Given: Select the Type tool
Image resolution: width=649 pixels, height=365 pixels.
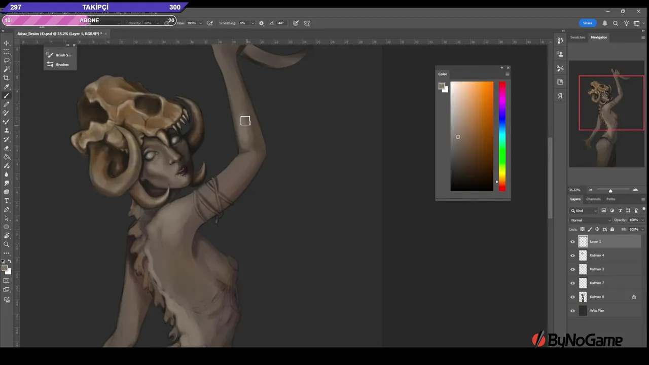Looking at the screenshot, I should click(7, 201).
